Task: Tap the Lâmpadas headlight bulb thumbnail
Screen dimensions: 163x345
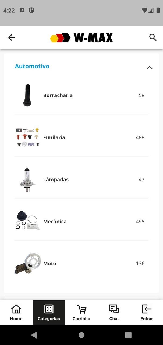Action: pyautogui.click(x=27, y=180)
